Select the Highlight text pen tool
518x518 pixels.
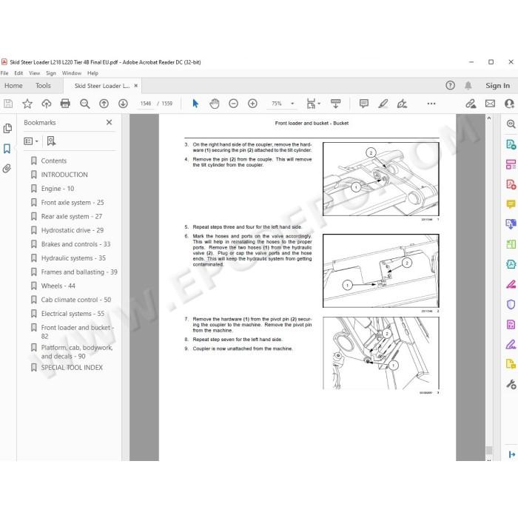[x=383, y=104]
